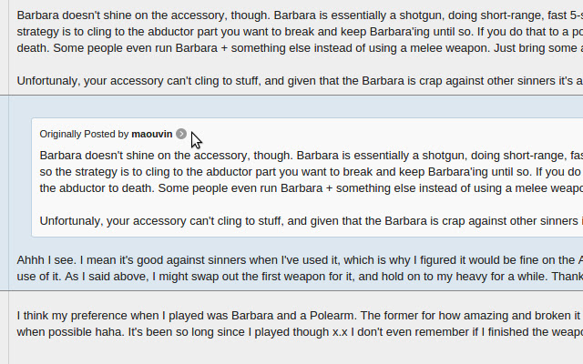Click the top post line starting 'strategy is to cling'
The height and width of the screenshot is (364, 583).
300,32
